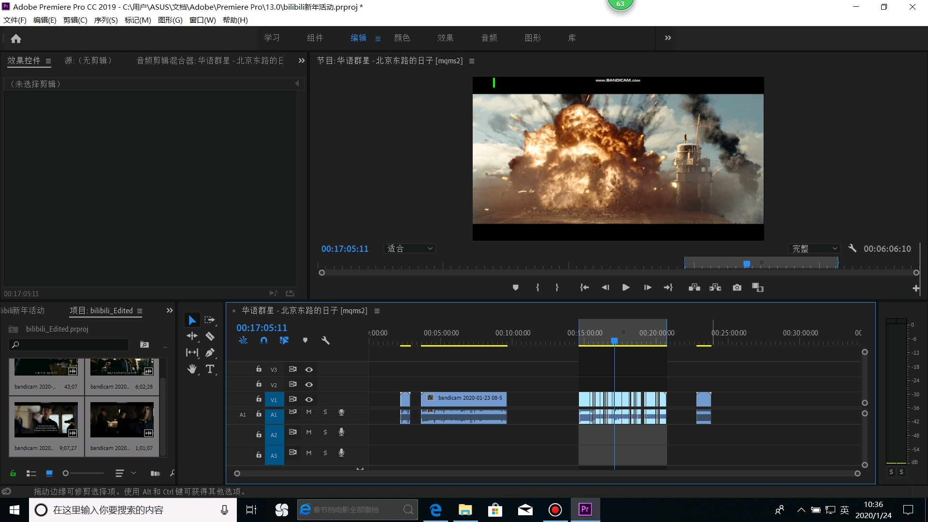Select the Slip tool

point(192,352)
